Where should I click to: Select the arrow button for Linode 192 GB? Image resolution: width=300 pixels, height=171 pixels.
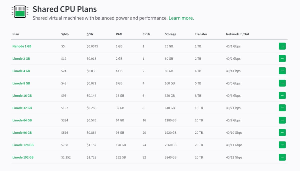click(282, 157)
